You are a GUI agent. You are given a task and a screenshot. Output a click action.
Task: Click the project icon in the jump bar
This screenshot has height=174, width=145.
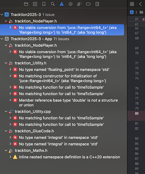[132, 12]
